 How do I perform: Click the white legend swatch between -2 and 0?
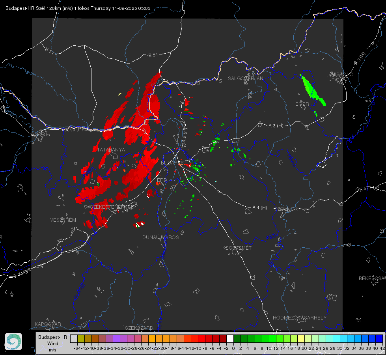230,338
